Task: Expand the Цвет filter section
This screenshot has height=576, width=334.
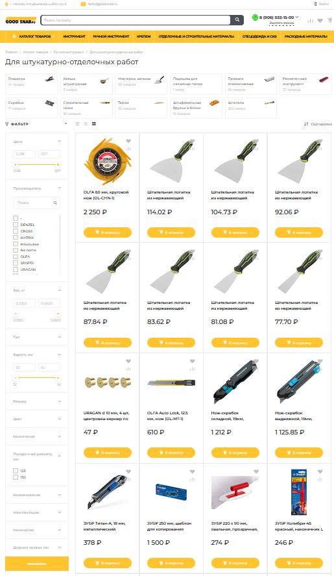Action: coord(37,419)
